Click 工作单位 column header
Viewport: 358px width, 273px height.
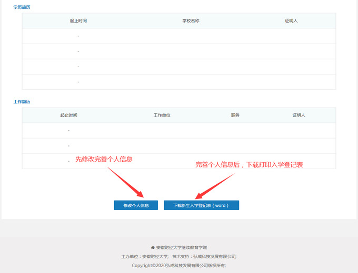tap(162, 115)
